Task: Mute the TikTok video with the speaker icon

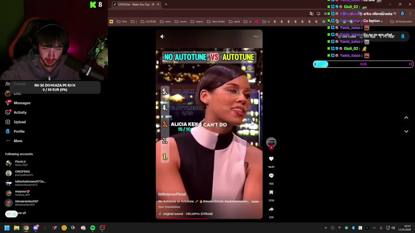Action: 162,37
